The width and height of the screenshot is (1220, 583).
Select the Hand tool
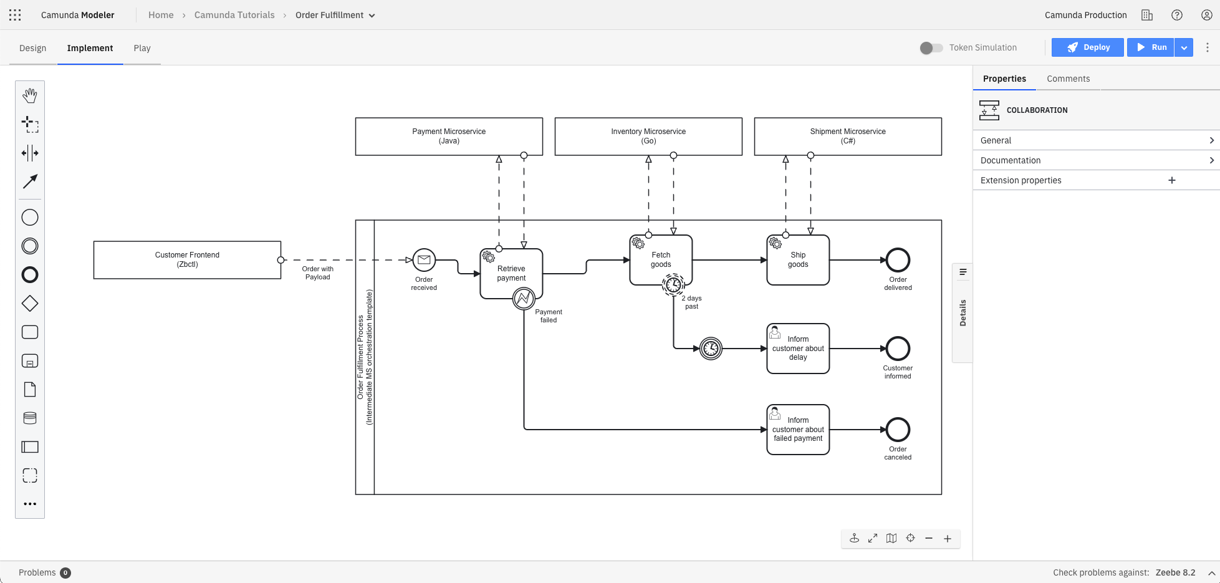30,95
